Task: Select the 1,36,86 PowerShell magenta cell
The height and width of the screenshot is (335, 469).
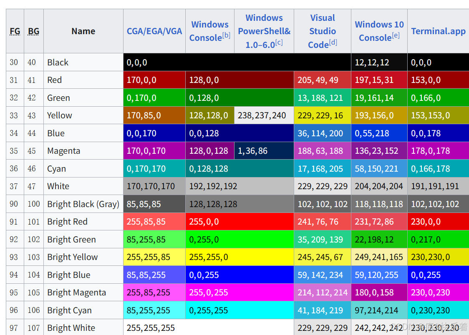Action: [x=264, y=150]
